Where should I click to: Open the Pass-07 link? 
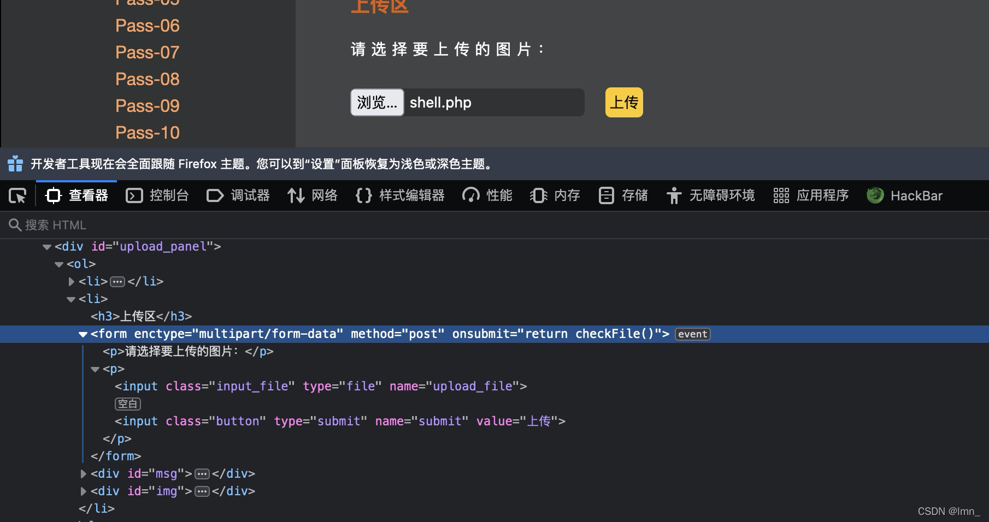(x=148, y=52)
